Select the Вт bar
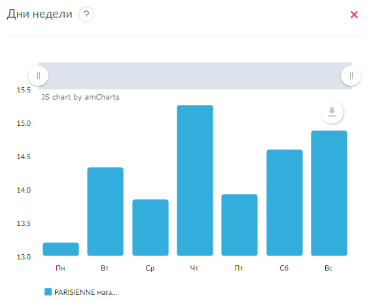Screen dimensions: 371x302 [x=105, y=212]
